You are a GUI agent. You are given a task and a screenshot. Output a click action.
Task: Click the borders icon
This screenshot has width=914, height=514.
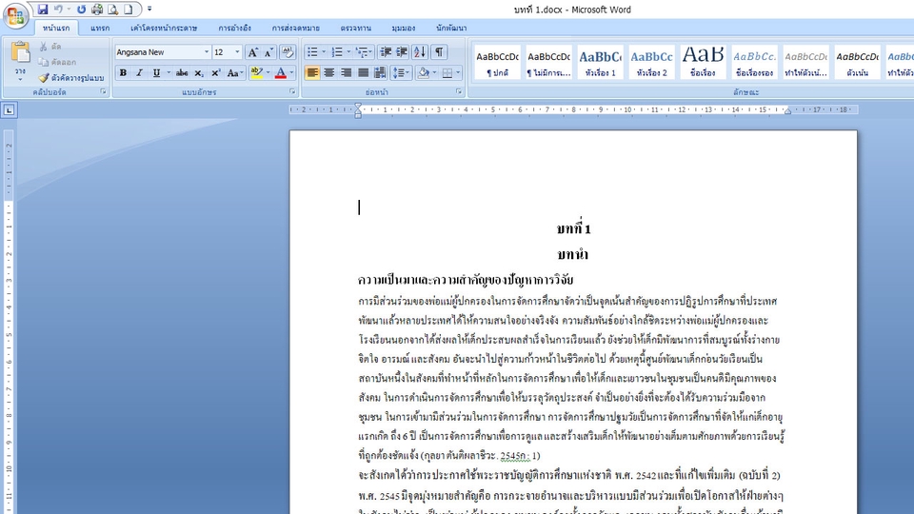pos(447,73)
